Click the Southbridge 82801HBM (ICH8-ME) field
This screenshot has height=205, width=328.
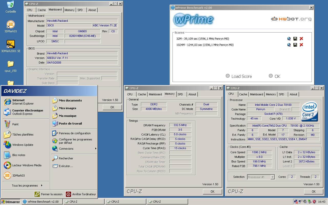pyautogui.click(x=83, y=36)
